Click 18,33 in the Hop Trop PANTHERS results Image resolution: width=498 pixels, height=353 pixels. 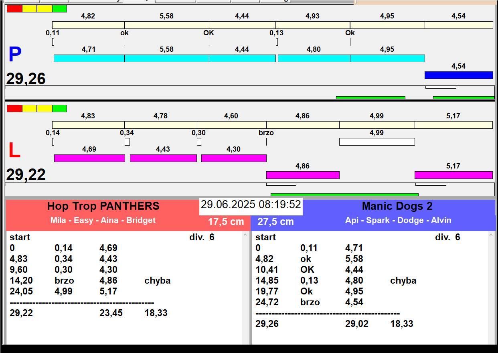coord(156,313)
